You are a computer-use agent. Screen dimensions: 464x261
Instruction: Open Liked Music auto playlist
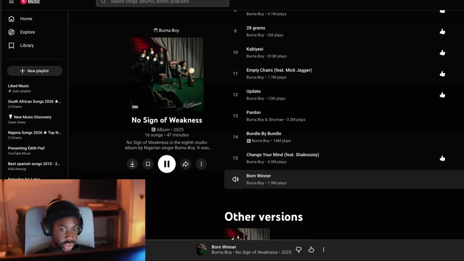(x=35, y=88)
